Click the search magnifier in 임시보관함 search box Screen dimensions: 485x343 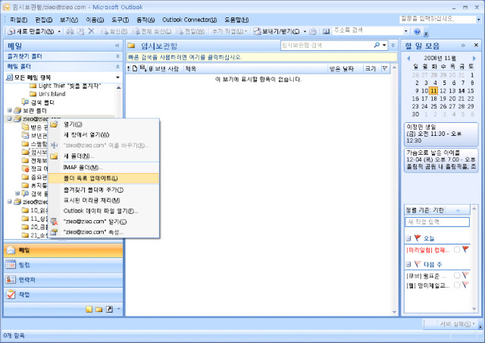[377, 46]
